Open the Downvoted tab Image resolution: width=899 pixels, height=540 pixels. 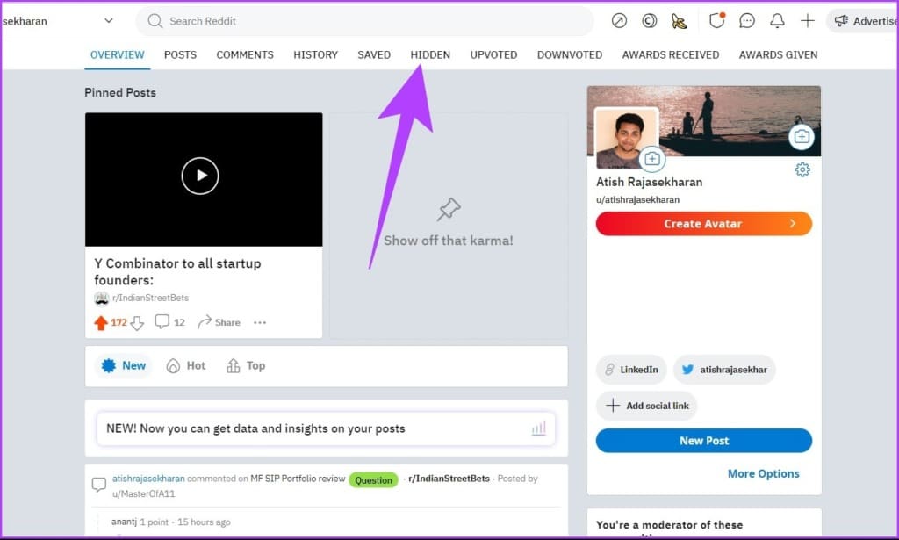569,55
